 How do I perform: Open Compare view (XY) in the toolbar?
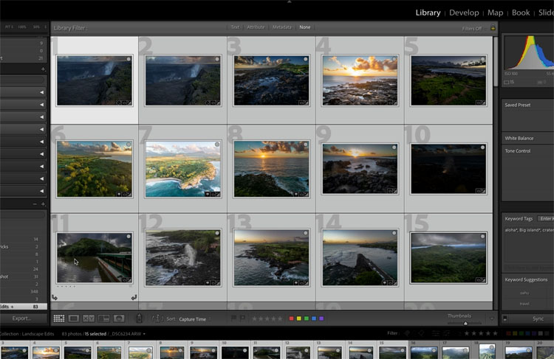(x=89, y=318)
